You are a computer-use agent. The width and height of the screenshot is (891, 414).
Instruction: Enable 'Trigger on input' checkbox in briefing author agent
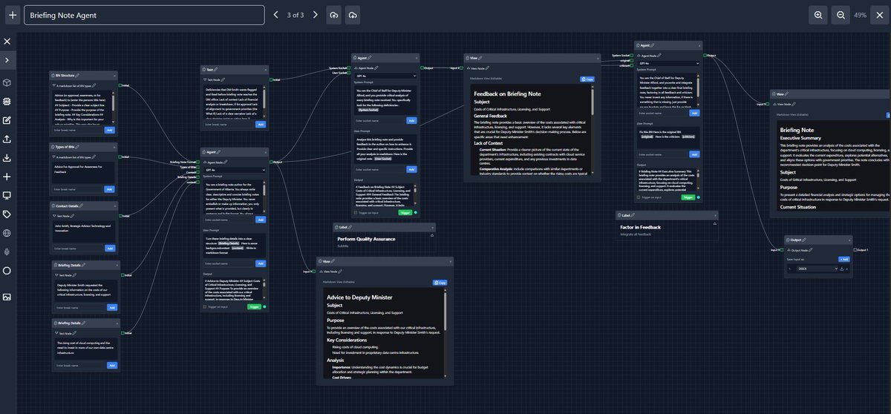[x=205, y=306]
